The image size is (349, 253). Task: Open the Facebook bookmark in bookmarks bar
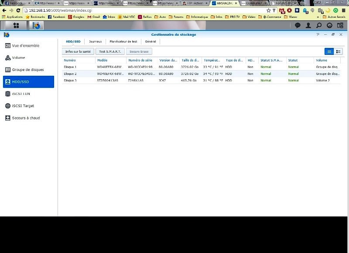pyautogui.click(x=57, y=17)
